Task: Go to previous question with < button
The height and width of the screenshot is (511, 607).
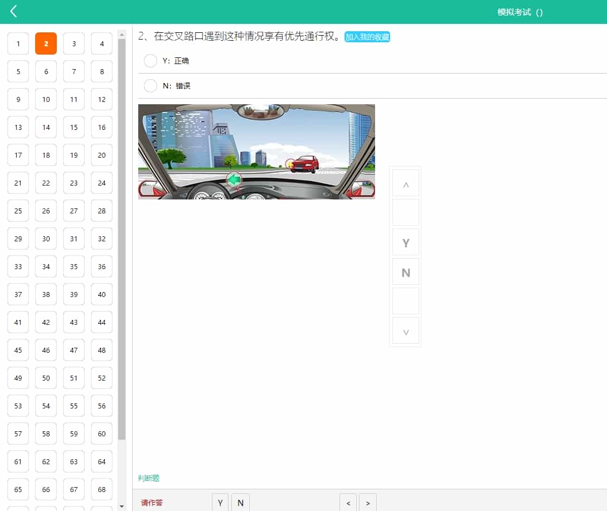Action: tap(348, 502)
